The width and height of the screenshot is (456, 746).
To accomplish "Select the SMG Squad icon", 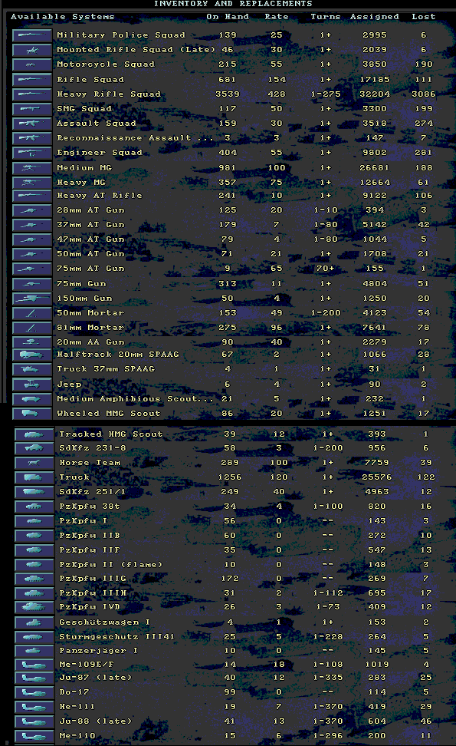I will pyautogui.click(x=32, y=109).
